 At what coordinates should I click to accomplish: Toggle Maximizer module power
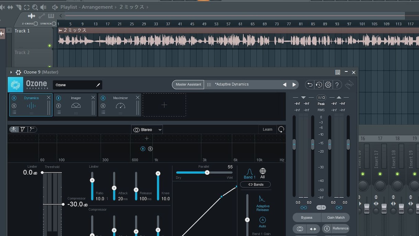coord(103,98)
